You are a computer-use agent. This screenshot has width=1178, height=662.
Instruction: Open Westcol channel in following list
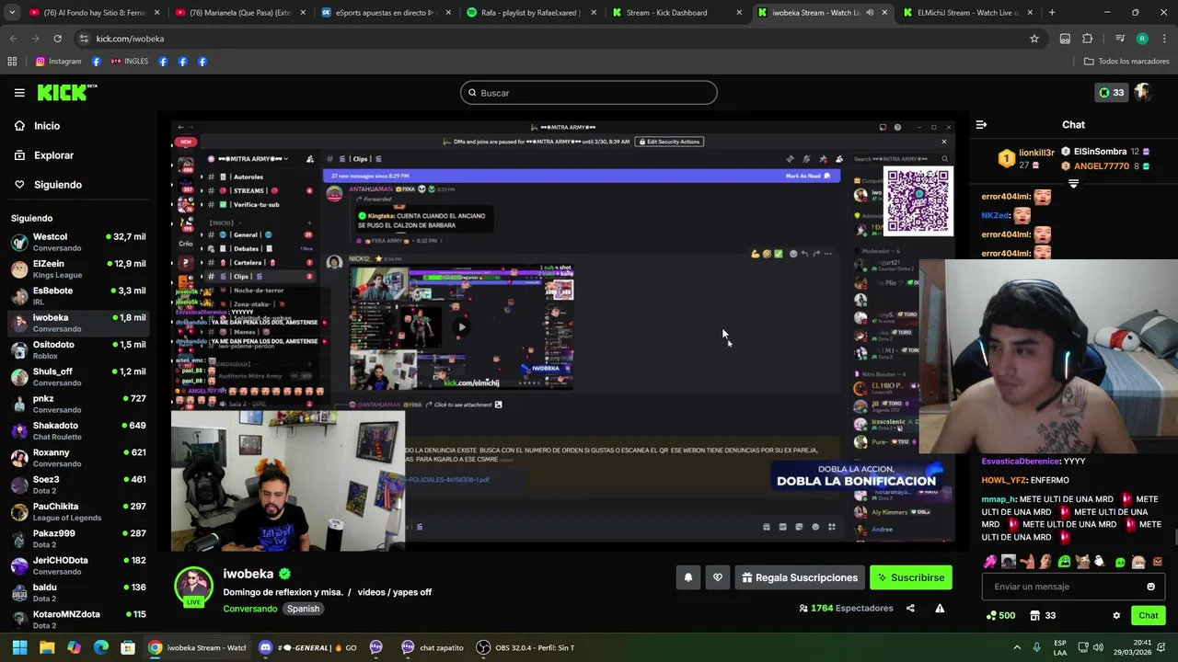pyautogui.click(x=78, y=242)
